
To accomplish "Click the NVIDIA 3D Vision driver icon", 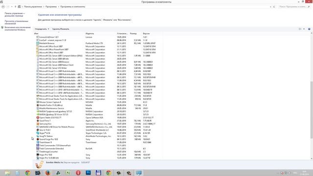I will pos(38,114).
